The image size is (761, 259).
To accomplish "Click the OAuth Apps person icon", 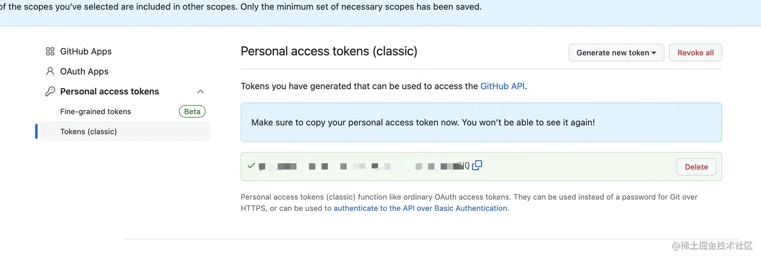I will (50, 71).
